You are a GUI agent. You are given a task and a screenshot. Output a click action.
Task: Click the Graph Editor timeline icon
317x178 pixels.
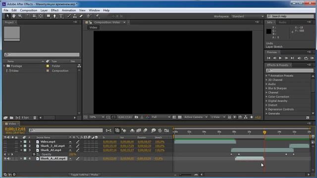click(166, 131)
